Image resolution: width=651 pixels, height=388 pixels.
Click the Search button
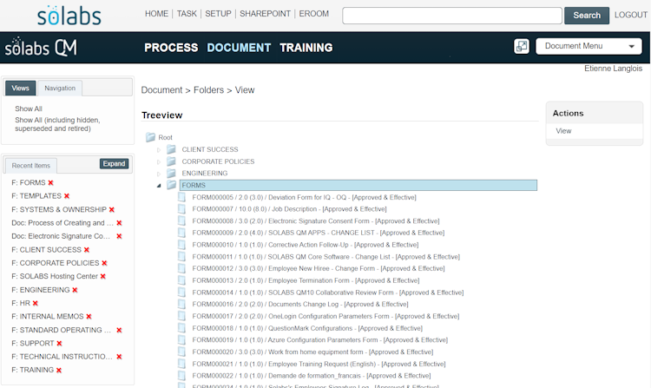[x=587, y=16]
